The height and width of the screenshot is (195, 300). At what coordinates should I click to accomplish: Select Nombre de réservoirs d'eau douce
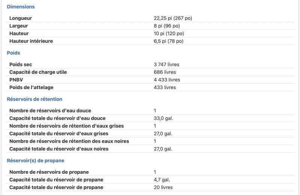pos(50,111)
